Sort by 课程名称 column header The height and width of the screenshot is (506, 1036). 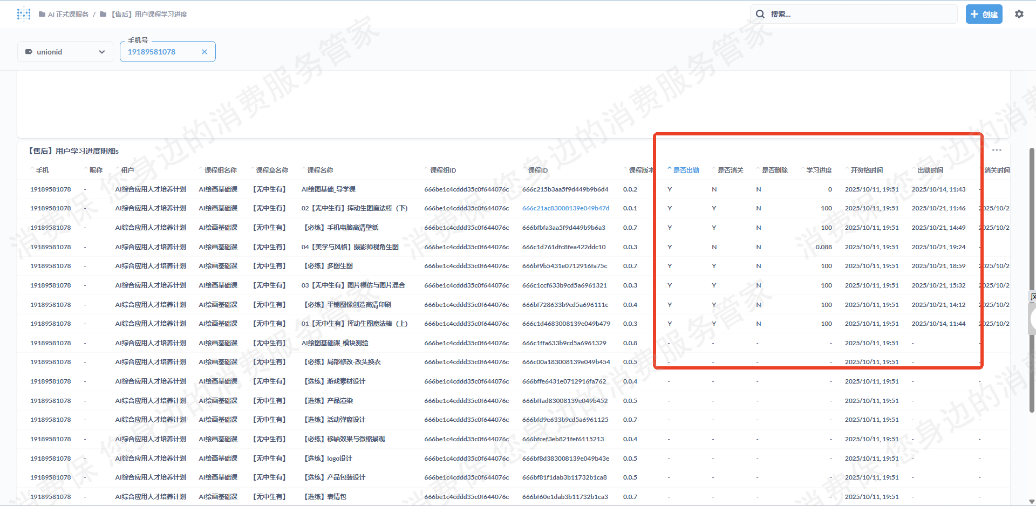pos(320,170)
